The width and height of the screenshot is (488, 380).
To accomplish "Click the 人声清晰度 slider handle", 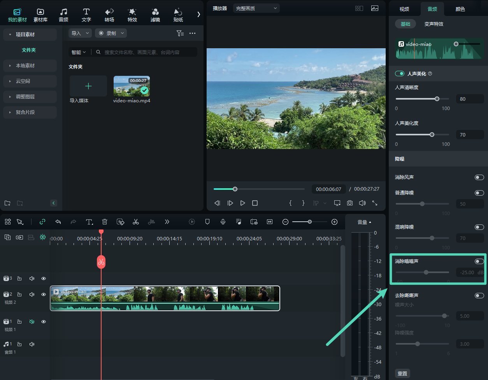I will [x=437, y=99].
